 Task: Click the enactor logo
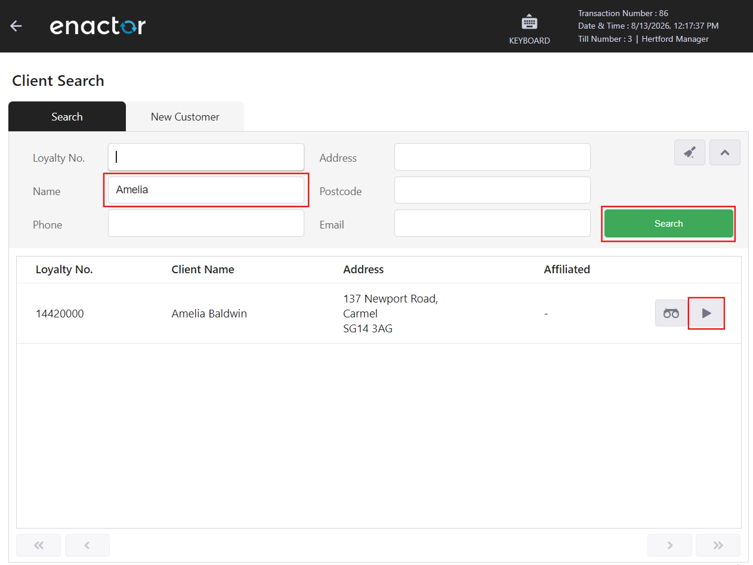click(x=98, y=26)
